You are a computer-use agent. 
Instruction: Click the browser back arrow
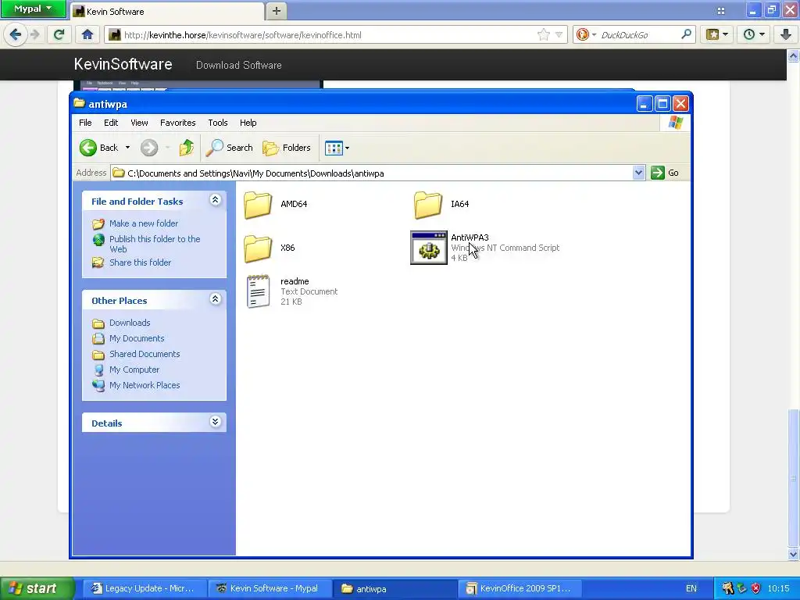16,34
